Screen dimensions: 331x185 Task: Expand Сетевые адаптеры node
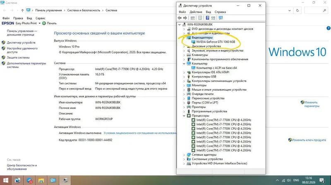(184, 155)
